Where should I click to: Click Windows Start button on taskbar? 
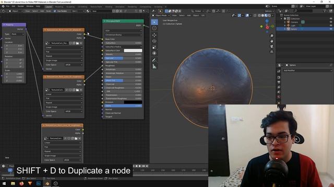pyautogui.click(x=4, y=183)
